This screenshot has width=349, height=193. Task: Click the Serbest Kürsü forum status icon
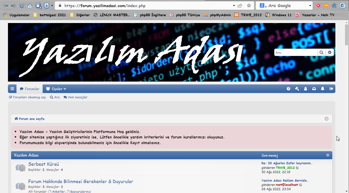click(x=20, y=168)
